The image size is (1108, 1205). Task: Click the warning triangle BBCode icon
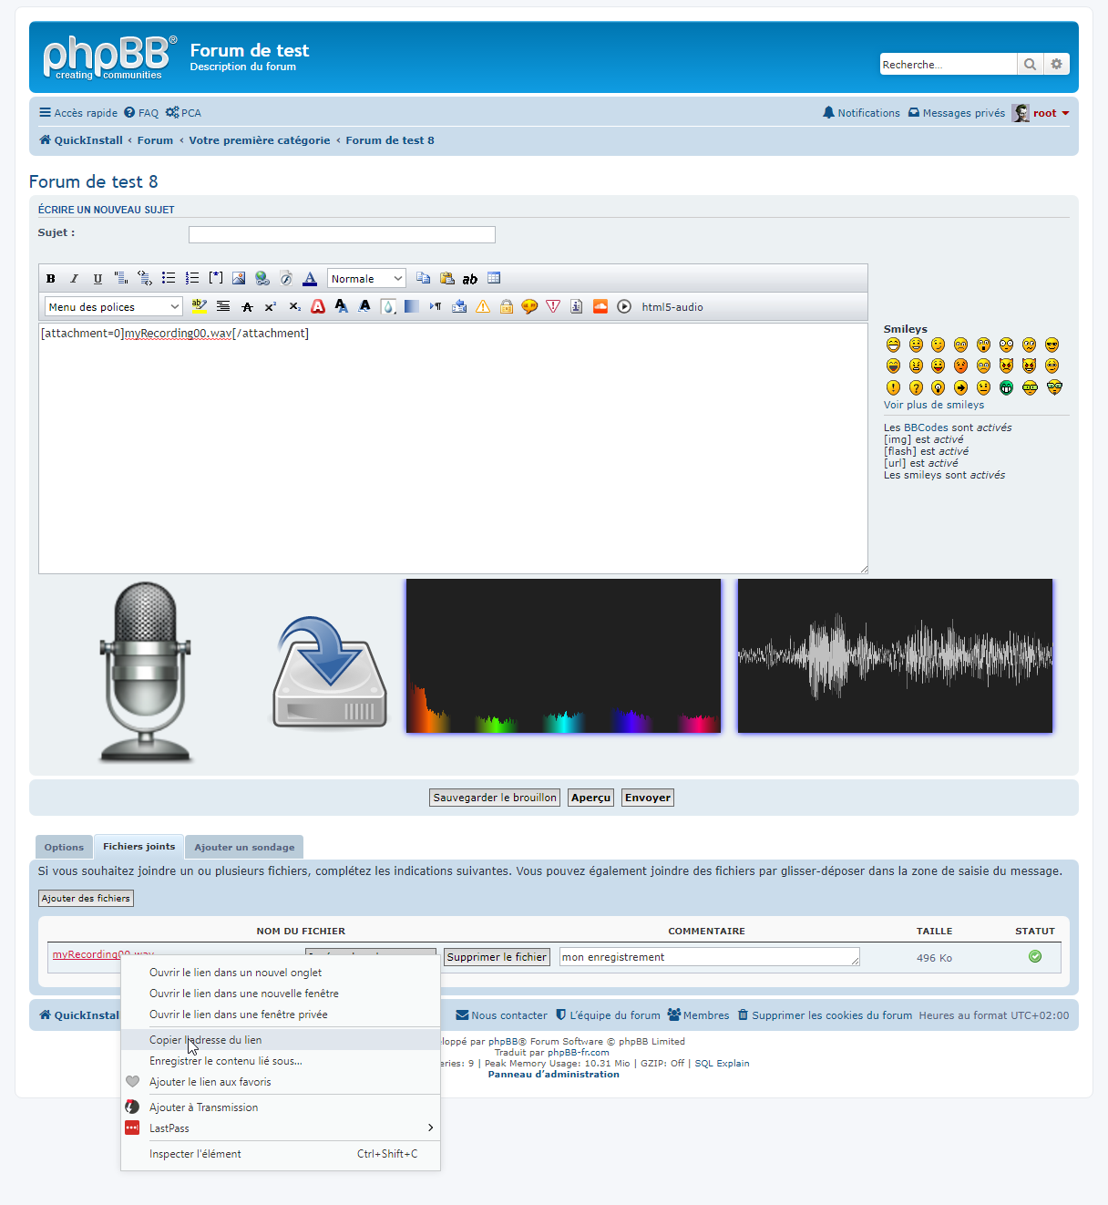483,306
